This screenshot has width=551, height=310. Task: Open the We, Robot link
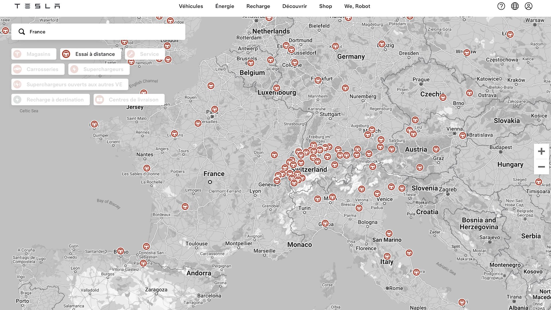(357, 6)
